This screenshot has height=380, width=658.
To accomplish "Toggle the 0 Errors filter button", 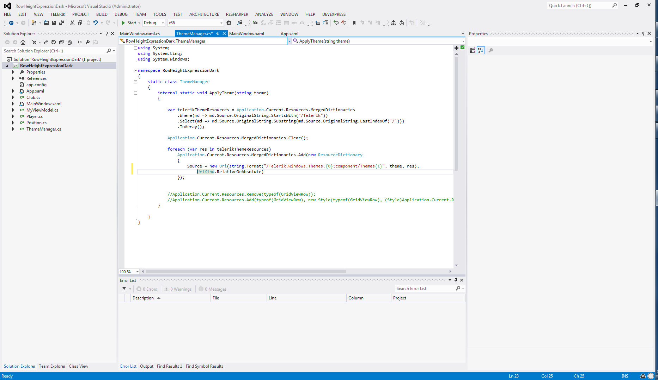I will click(x=147, y=289).
